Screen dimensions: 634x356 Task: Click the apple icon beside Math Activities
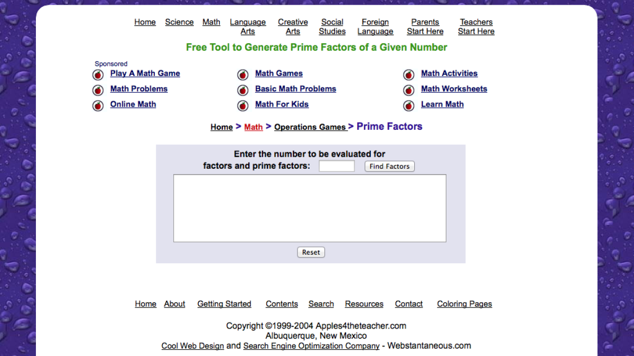click(x=408, y=74)
